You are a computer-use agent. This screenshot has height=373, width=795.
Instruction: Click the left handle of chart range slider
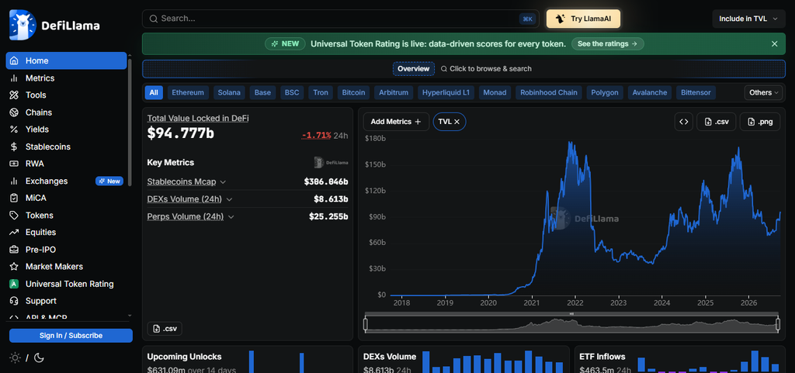(x=366, y=324)
